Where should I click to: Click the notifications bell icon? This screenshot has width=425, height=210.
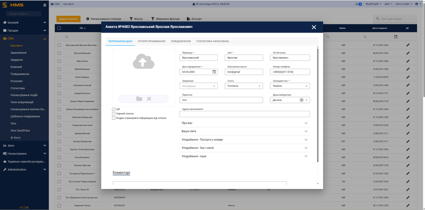click(x=357, y=4)
